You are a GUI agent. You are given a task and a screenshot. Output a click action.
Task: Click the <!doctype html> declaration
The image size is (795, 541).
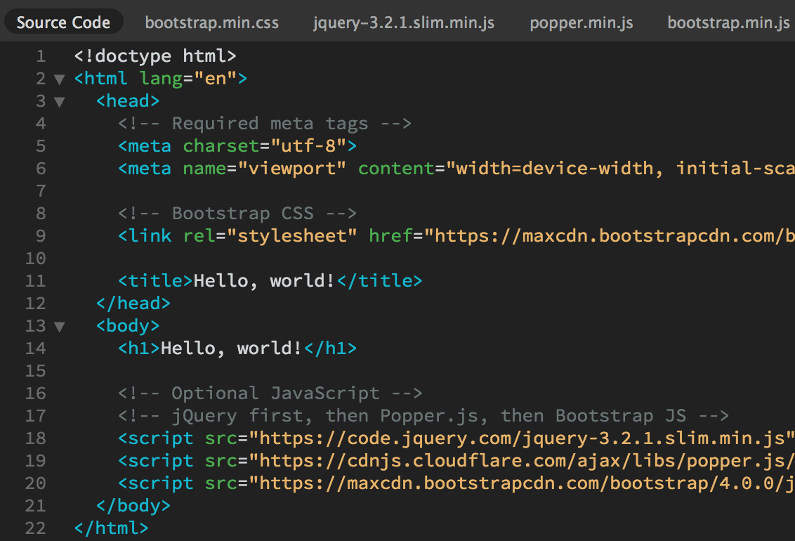155,56
